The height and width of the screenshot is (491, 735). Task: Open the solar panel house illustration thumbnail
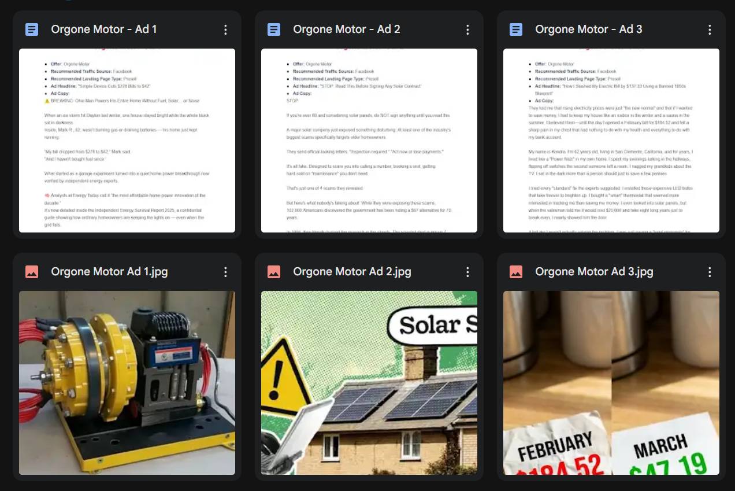pos(369,383)
